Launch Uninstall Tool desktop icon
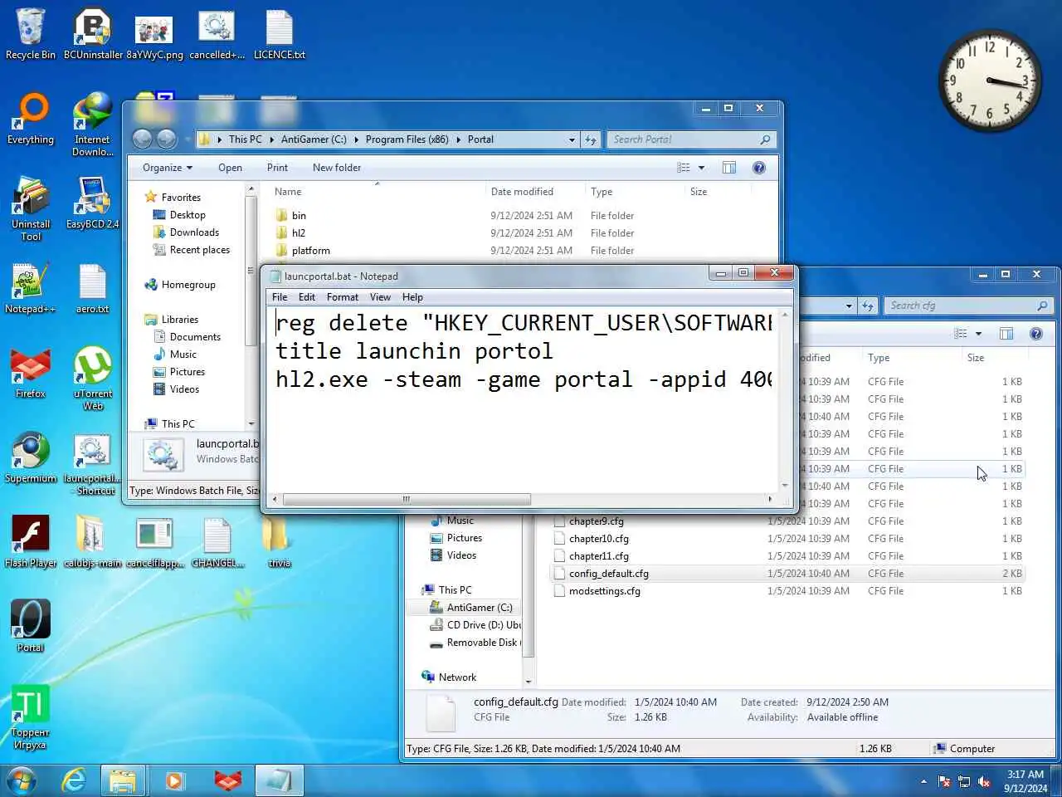Screen dimensions: 1062x797 (x=31, y=209)
